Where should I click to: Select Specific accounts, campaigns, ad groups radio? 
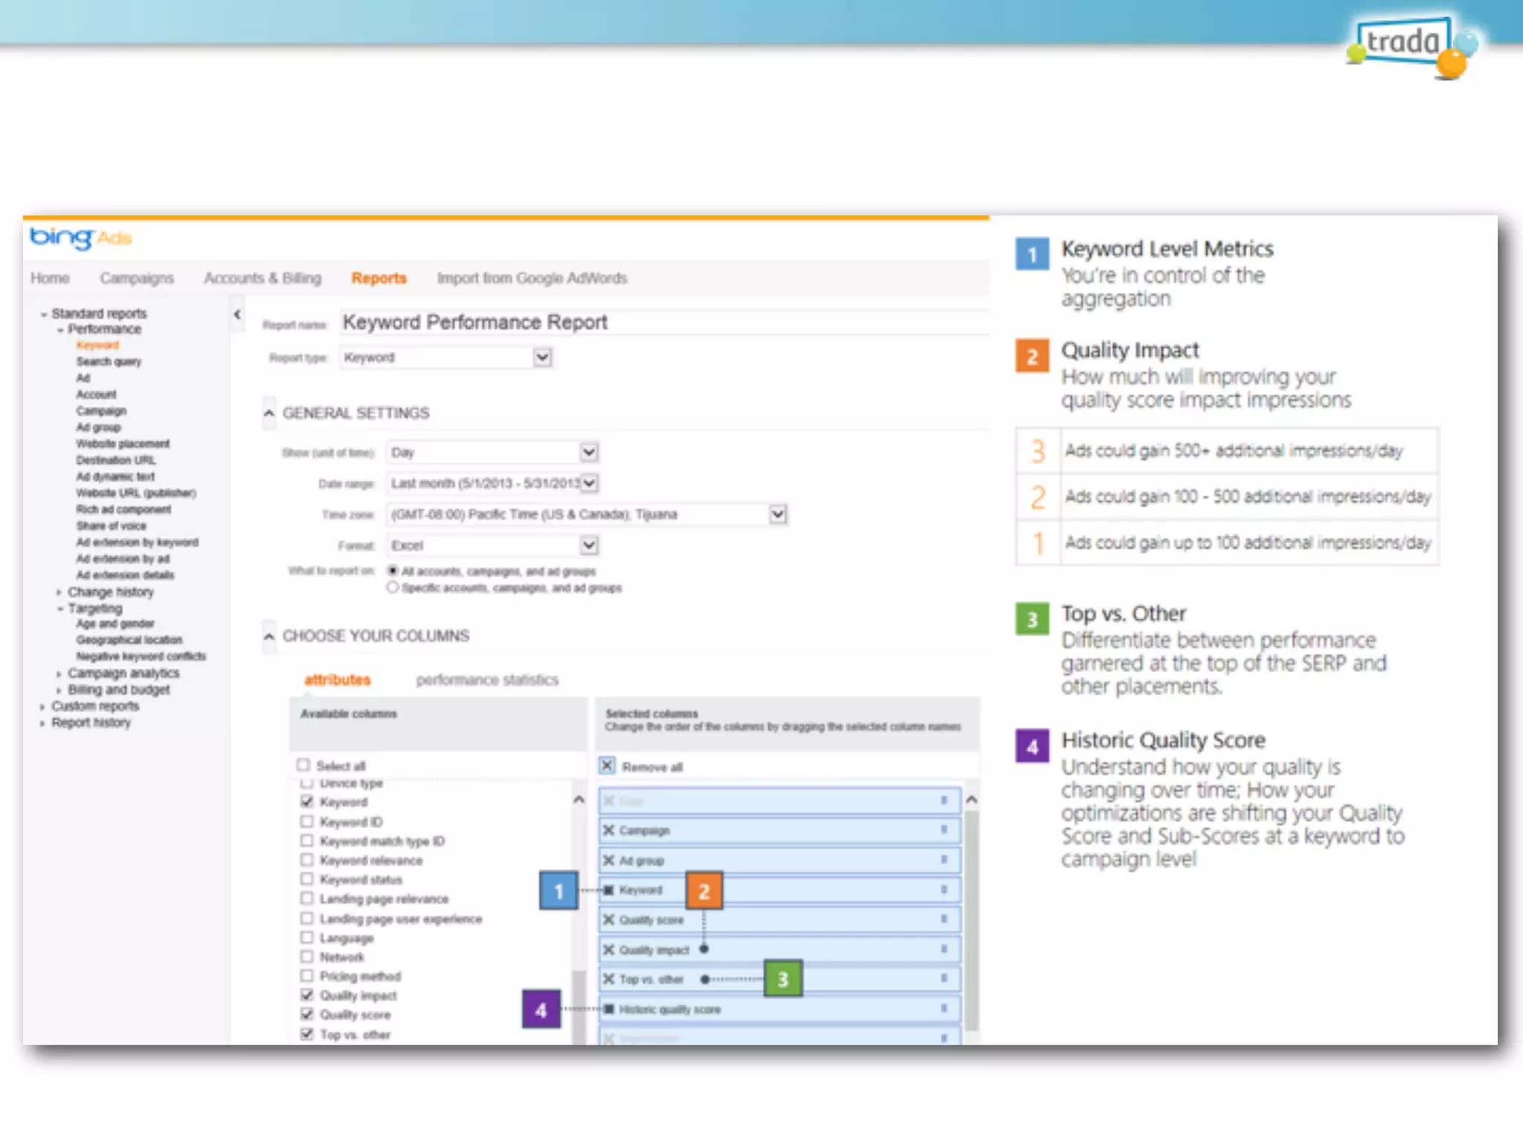pyautogui.click(x=393, y=587)
